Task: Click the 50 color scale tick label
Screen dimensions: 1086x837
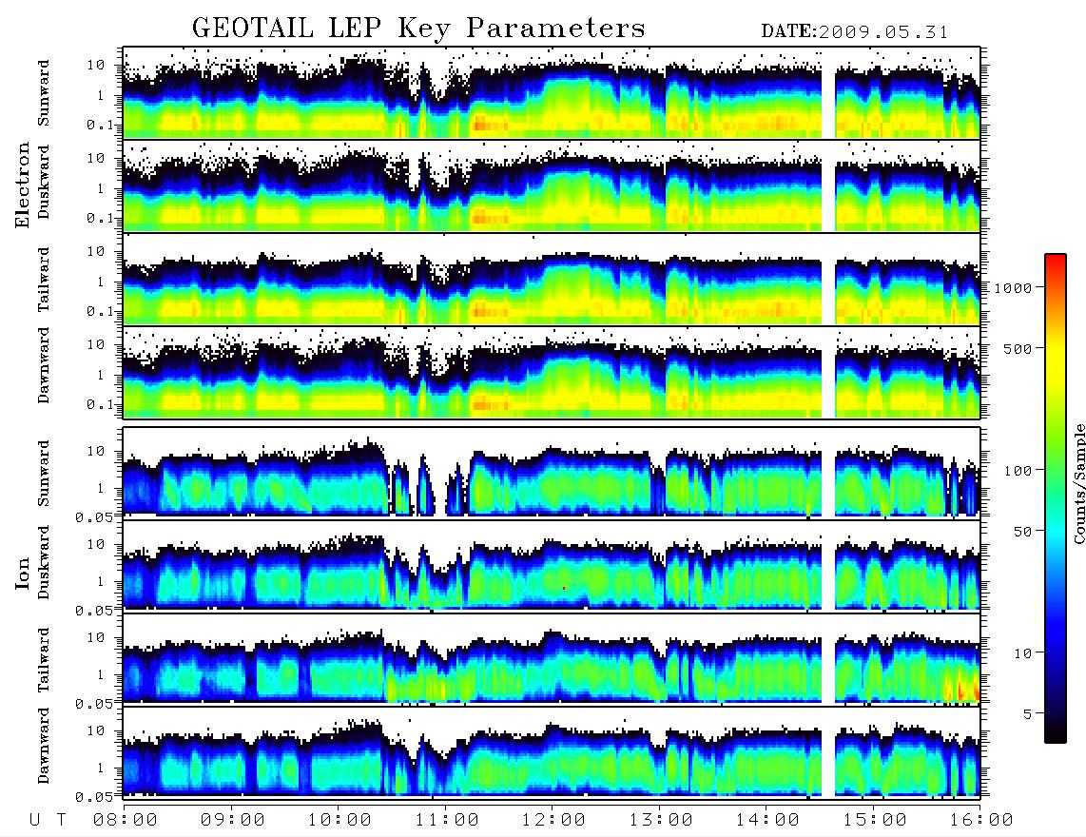Action: tap(1022, 532)
